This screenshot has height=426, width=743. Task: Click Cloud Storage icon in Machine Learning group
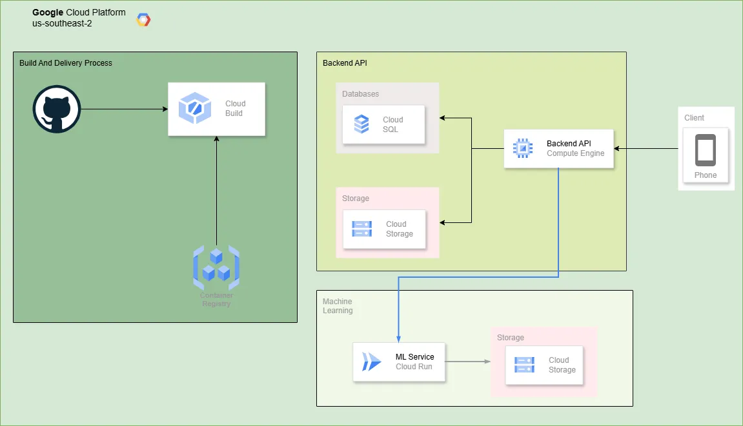click(524, 365)
